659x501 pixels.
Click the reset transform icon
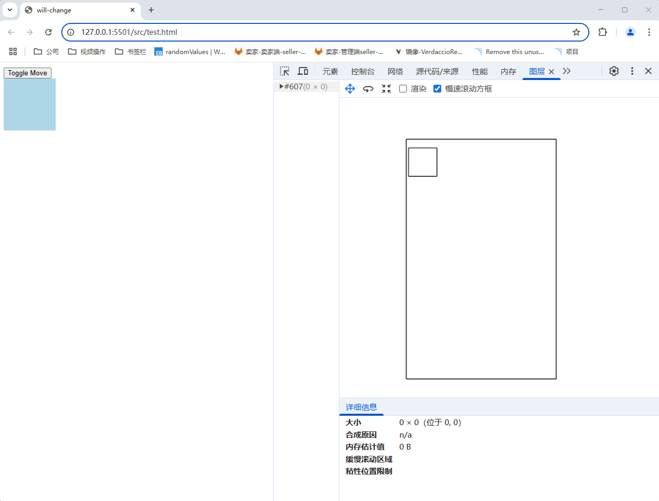click(386, 89)
